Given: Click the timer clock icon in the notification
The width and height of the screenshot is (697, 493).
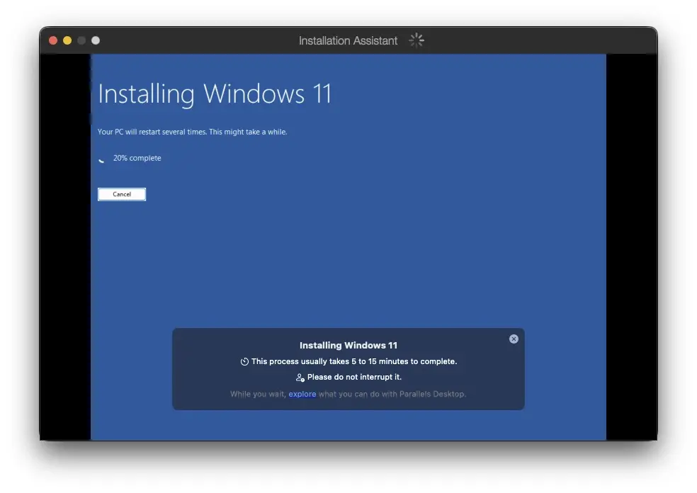Looking at the screenshot, I should point(244,362).
